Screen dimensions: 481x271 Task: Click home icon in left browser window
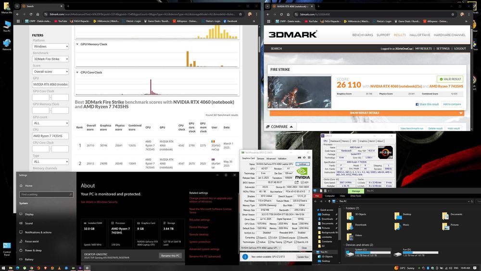(x=38, y=14)
